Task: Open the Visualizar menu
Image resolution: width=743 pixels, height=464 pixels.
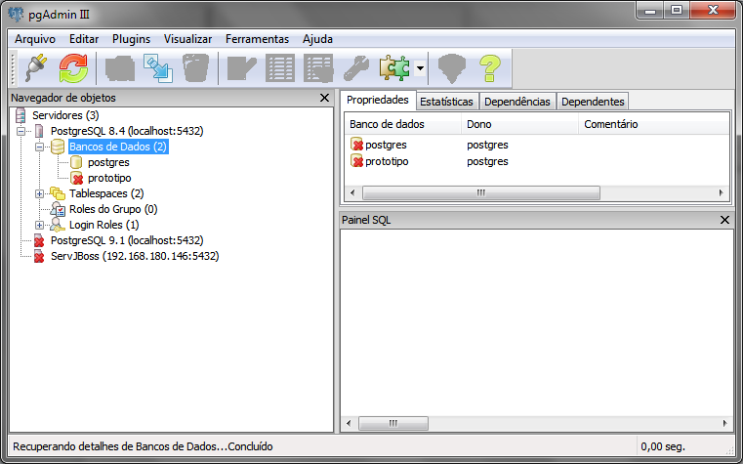Action: coord(187,39)
